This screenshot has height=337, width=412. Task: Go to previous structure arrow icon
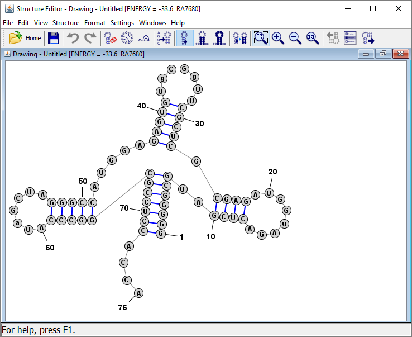(333, 38)
